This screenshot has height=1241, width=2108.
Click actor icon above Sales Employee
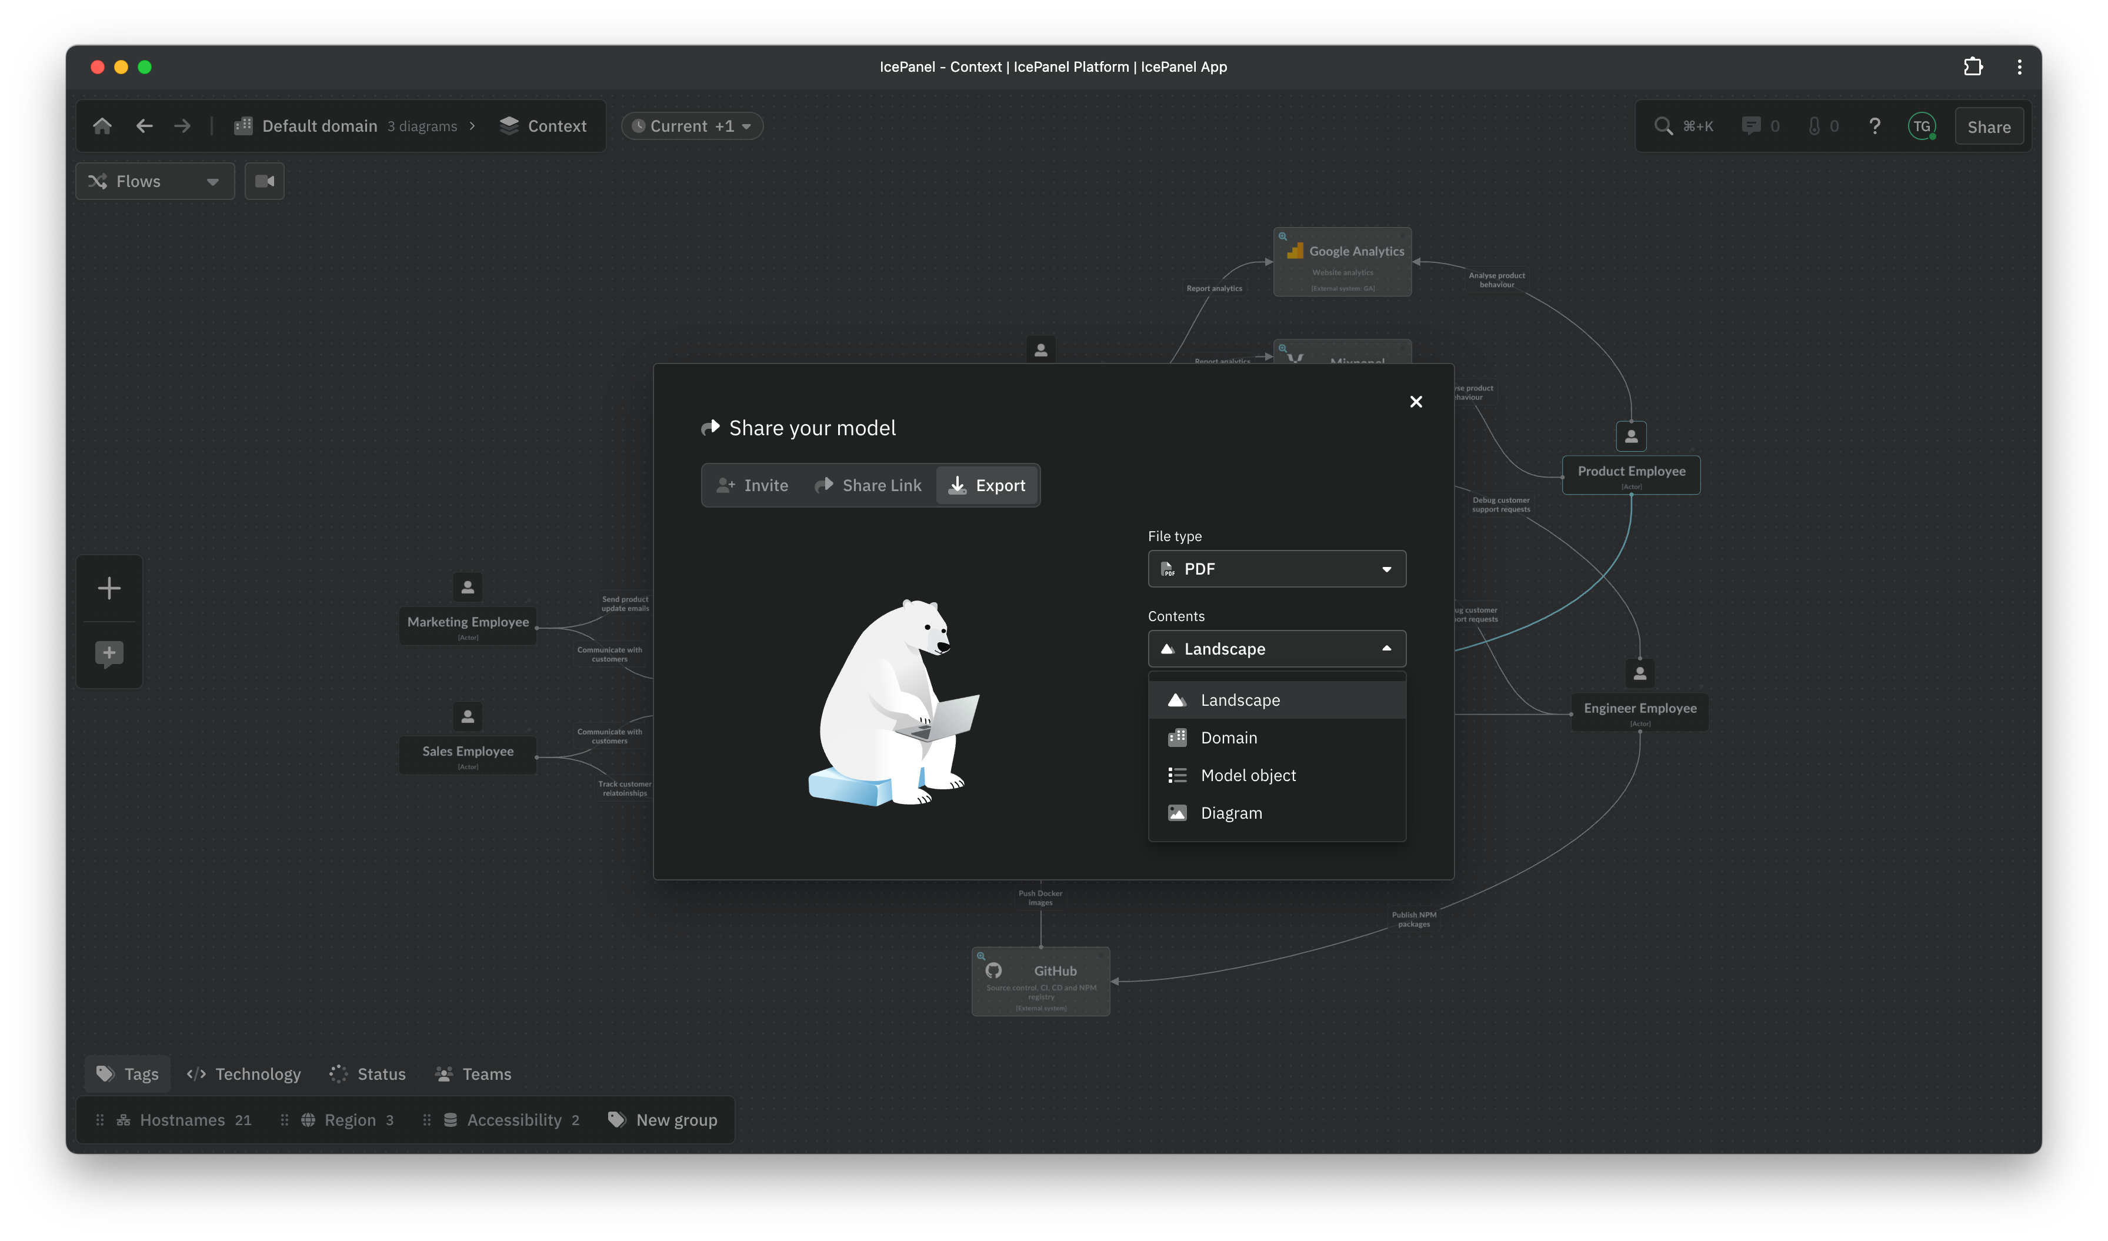pos(468,717)
